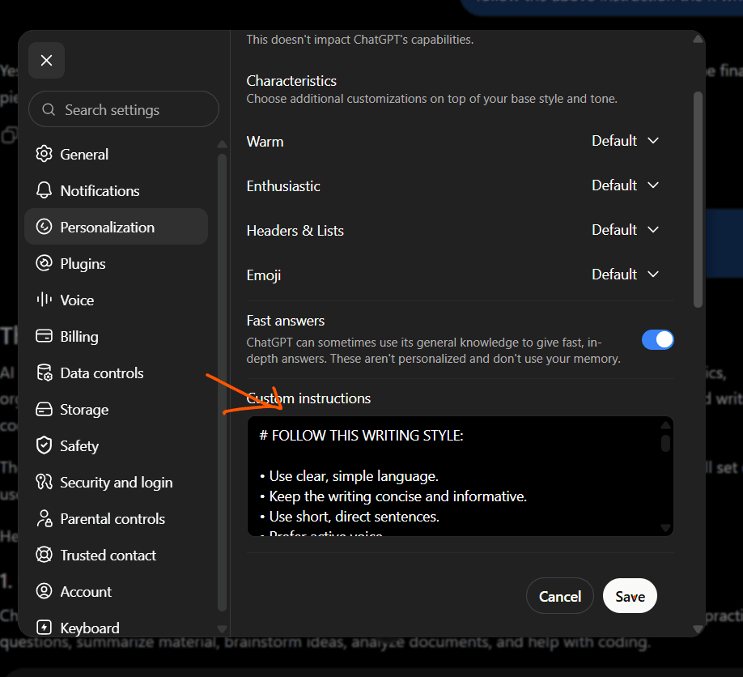Click the custom instructions scroll down arrow
743x677 pixels.
tap(665, 528)
